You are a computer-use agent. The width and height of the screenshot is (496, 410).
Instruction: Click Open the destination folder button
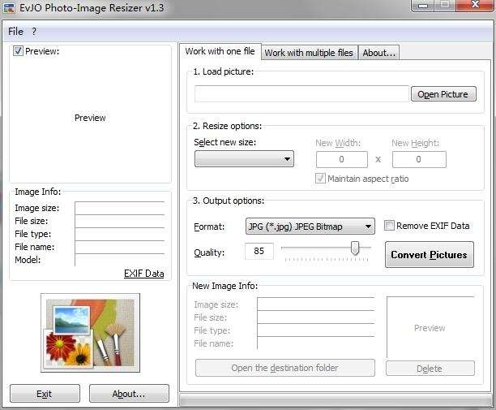[x=285, y=368]
